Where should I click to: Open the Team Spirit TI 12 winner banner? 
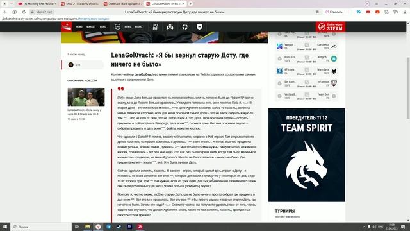click(x=307, y=155)
